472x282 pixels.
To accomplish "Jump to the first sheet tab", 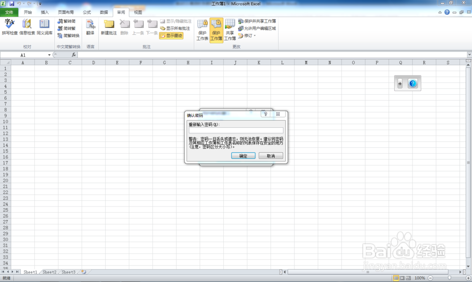I will click(3, 272).
